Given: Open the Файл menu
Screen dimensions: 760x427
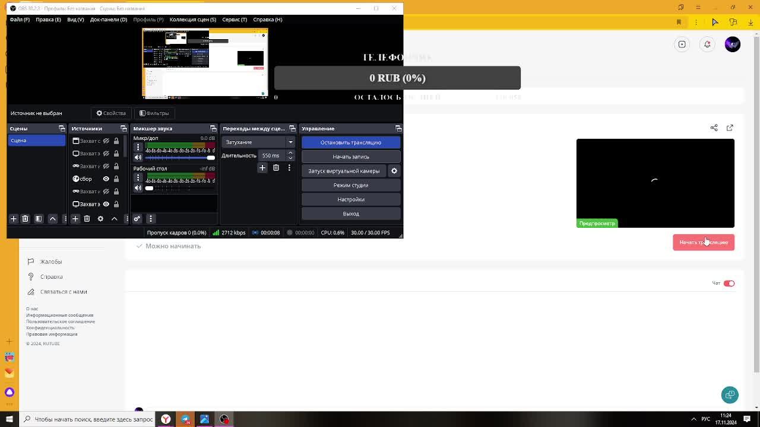Looking at the screenshot, I should 20,20.
